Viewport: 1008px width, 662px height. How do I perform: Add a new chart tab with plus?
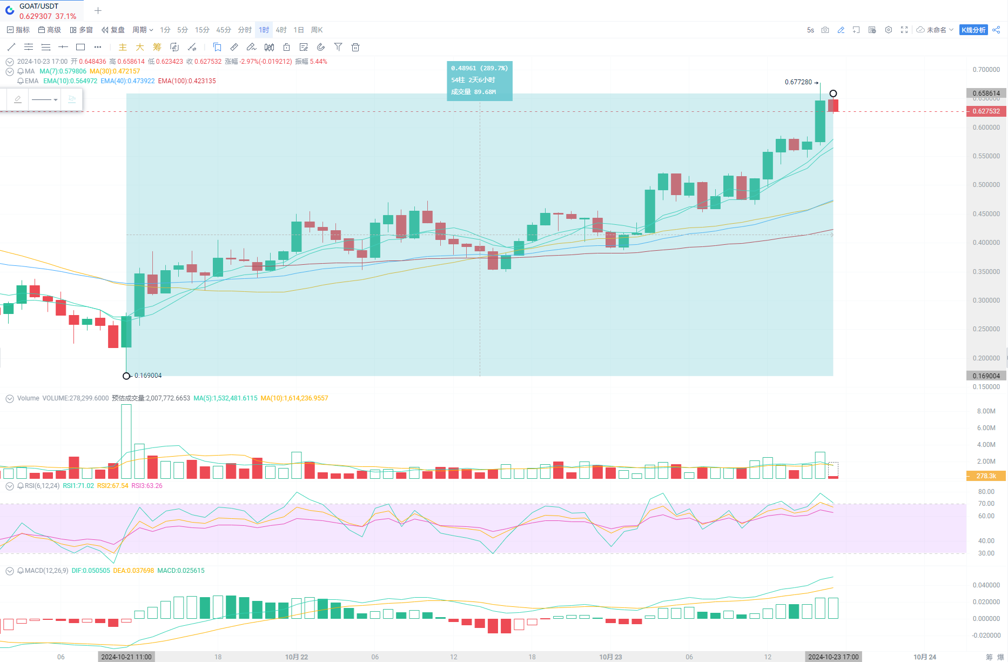click(98, 11)
